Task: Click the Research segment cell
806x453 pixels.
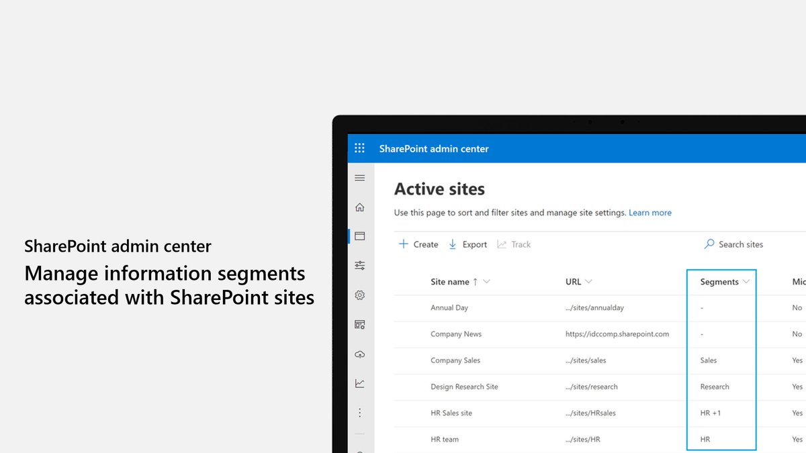Action: (715, 387)
